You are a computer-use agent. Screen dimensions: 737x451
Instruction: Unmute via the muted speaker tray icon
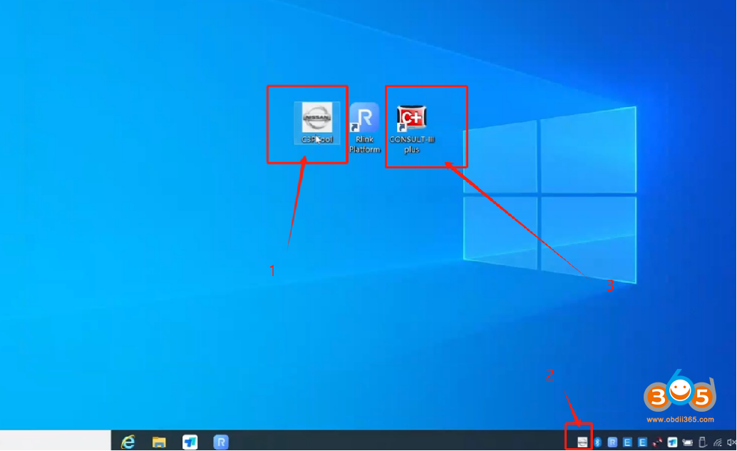pos(731,442)
